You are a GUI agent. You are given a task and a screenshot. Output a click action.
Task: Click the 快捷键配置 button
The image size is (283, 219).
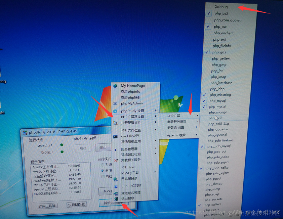(x=77, y=205)
